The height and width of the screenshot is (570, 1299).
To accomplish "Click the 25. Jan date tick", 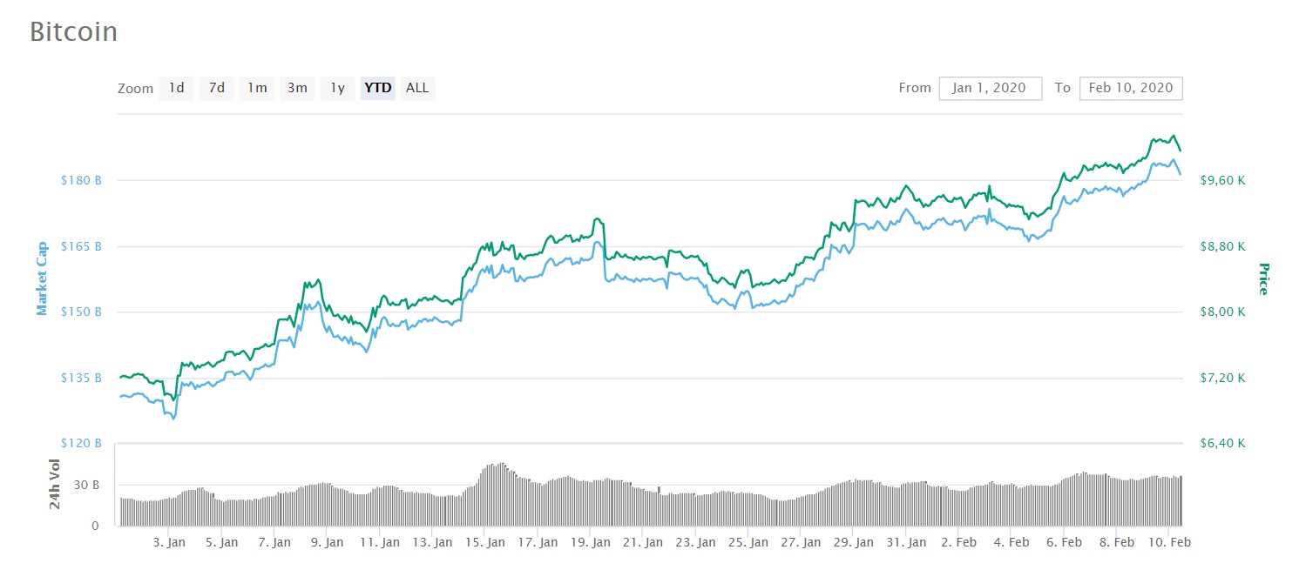I will (x=748, y=542).
